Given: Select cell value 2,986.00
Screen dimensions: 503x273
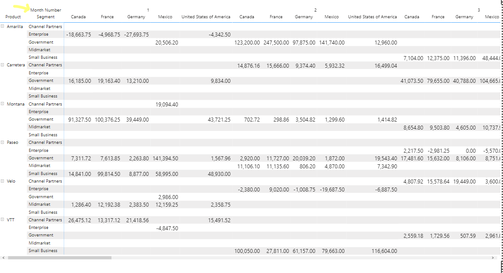Looking at the screenshot, I should click(x=168, y=197).
